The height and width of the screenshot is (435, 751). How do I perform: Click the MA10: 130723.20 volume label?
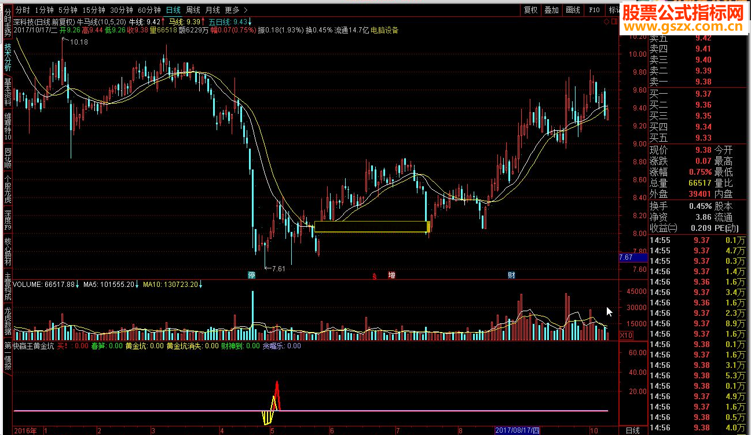(x=172, y=285)
